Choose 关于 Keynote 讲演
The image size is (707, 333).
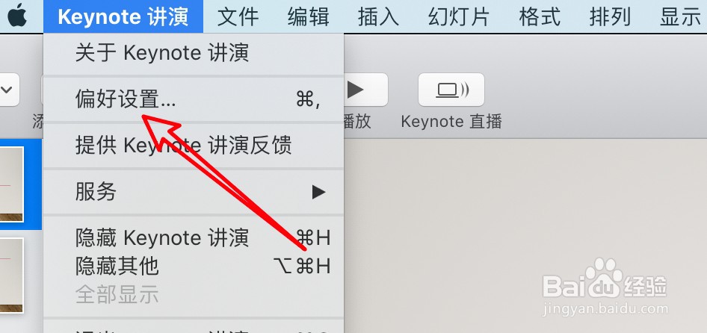pyautogui.click(x=194, y=54)
